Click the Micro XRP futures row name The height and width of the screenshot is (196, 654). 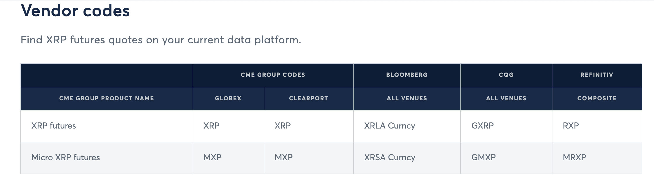click(x=66, y=157)
